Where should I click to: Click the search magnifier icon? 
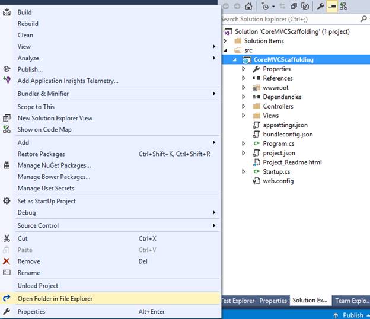coord(363,19)
